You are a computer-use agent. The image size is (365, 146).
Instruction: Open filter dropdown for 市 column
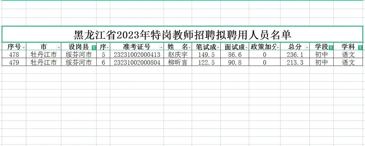(x=59, y=48)
